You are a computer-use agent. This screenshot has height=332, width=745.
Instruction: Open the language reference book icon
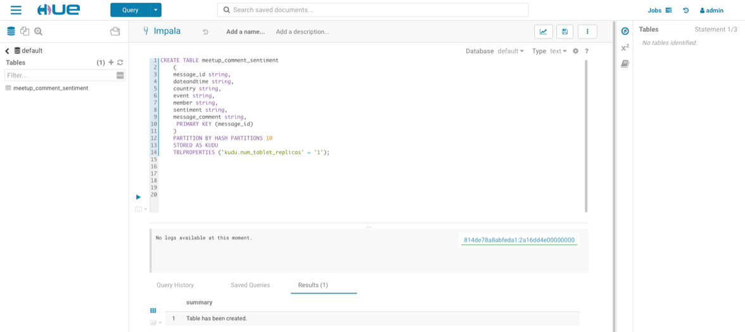point(625,63)
